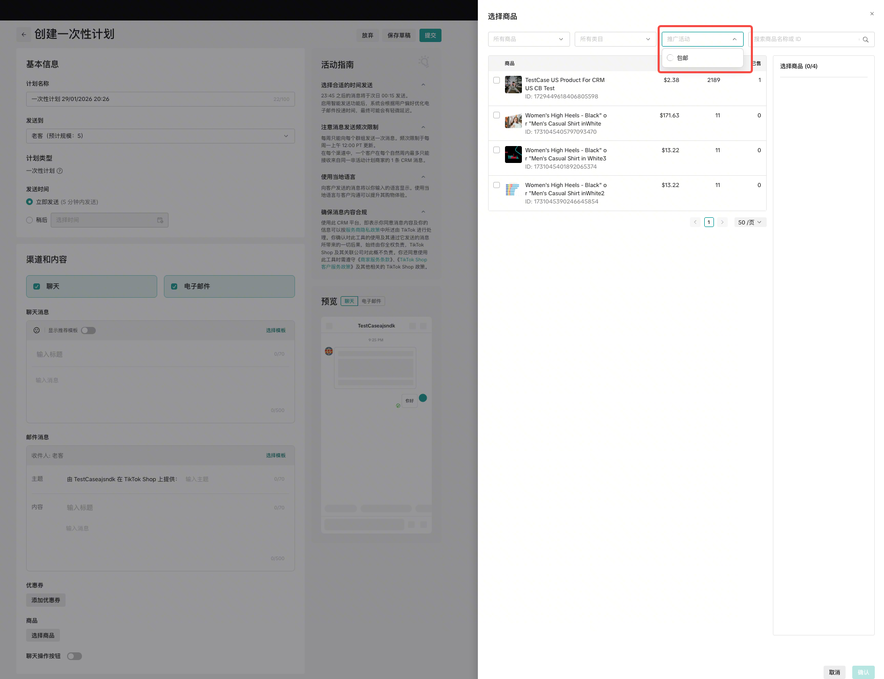The width and height of the screenshot is (884, 679).
Task: Toggle the 聊天操作按钮 switch
Action: click(x=74, y=656)
